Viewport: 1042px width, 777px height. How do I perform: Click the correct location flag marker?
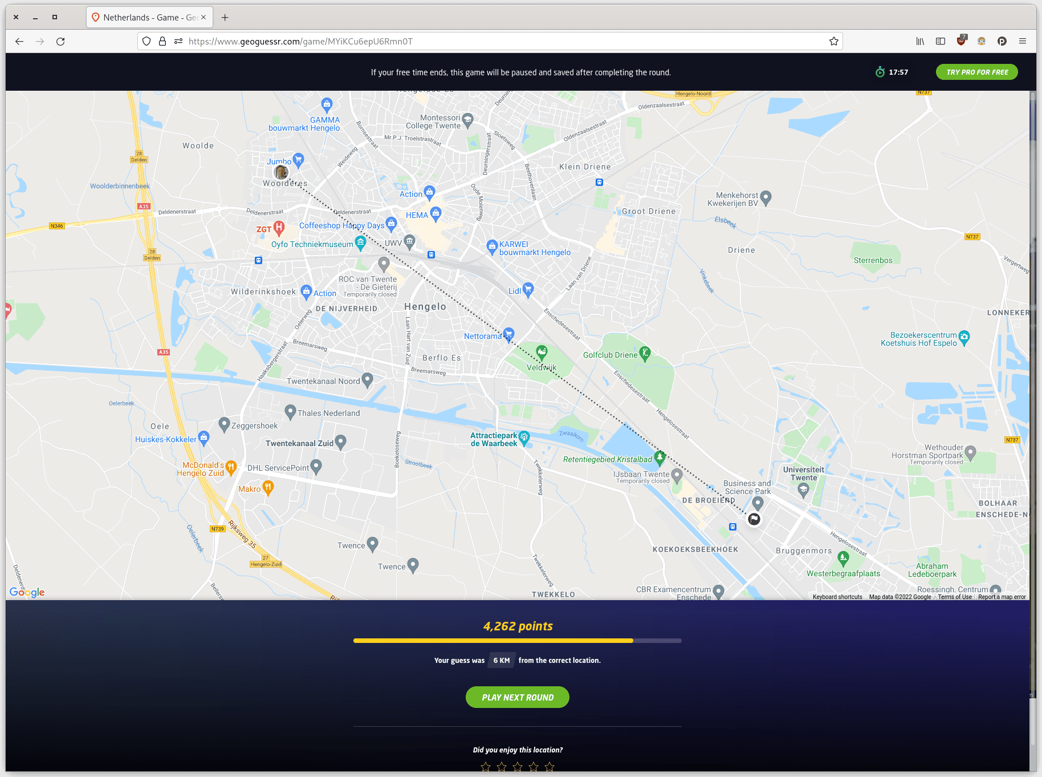(754, 519)
